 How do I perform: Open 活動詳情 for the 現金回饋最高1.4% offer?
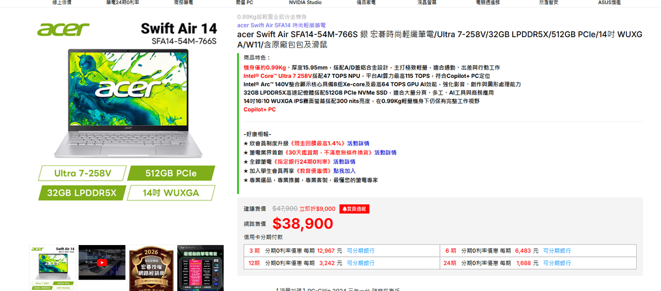358,143
